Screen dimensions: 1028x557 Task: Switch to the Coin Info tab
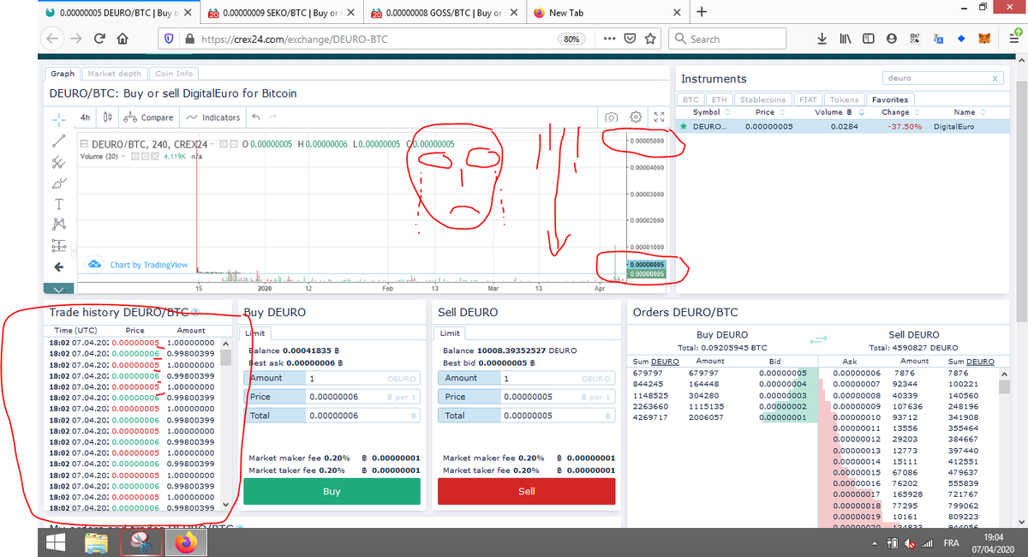coord(174,74)
